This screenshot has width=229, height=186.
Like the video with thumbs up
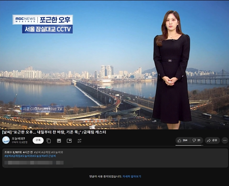coord(182,140)
